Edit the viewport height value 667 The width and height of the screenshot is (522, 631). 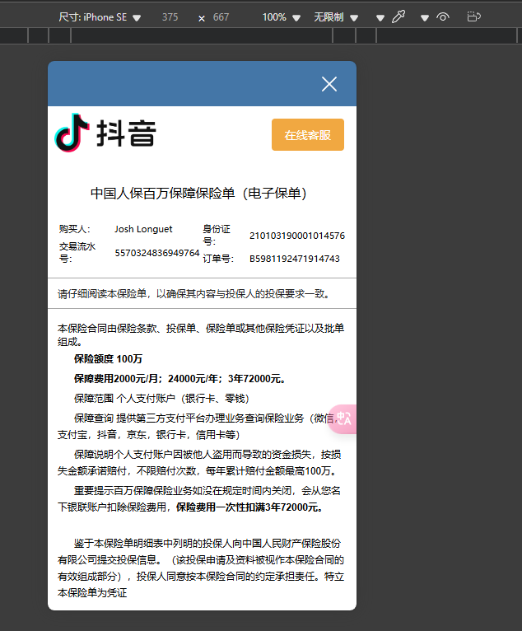click(221, 17)
